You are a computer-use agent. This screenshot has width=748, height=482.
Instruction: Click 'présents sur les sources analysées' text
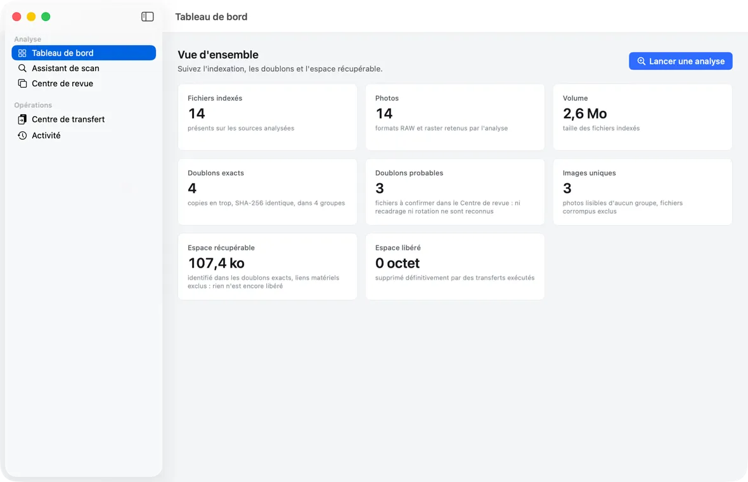click(x=241, y=128)
